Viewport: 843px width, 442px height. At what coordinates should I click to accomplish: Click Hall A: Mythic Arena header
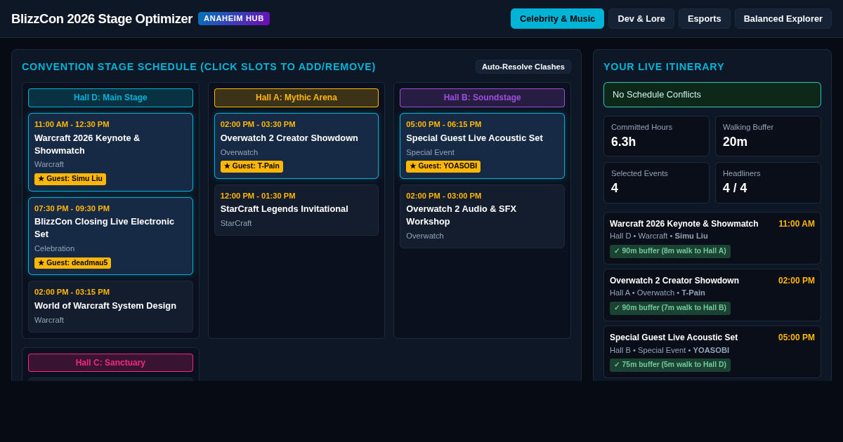coord(296,98)
